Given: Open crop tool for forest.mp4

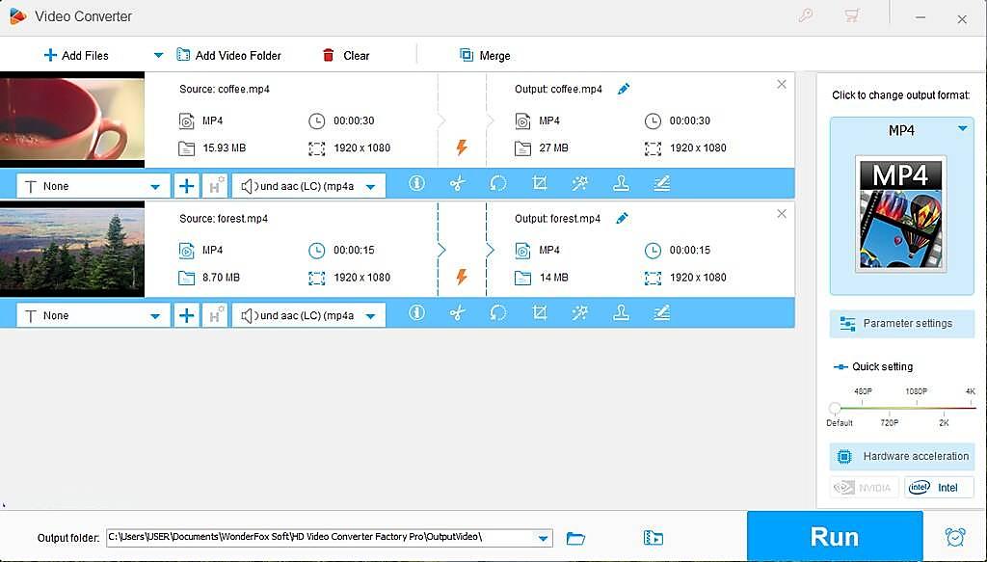Looking at the screenshot, I should [540, 312].
